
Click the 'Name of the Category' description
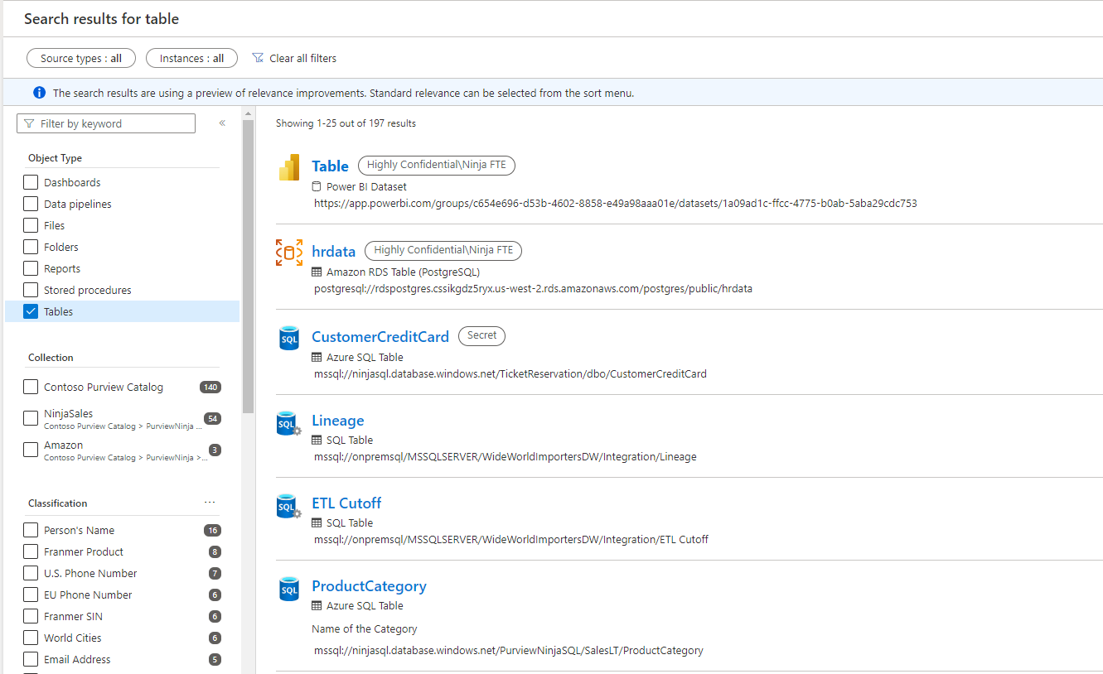365,628
